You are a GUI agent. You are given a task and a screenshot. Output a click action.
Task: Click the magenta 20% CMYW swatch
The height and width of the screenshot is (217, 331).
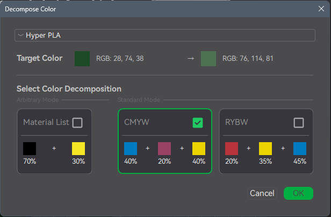pyautogui.click(x=164, y=149)
